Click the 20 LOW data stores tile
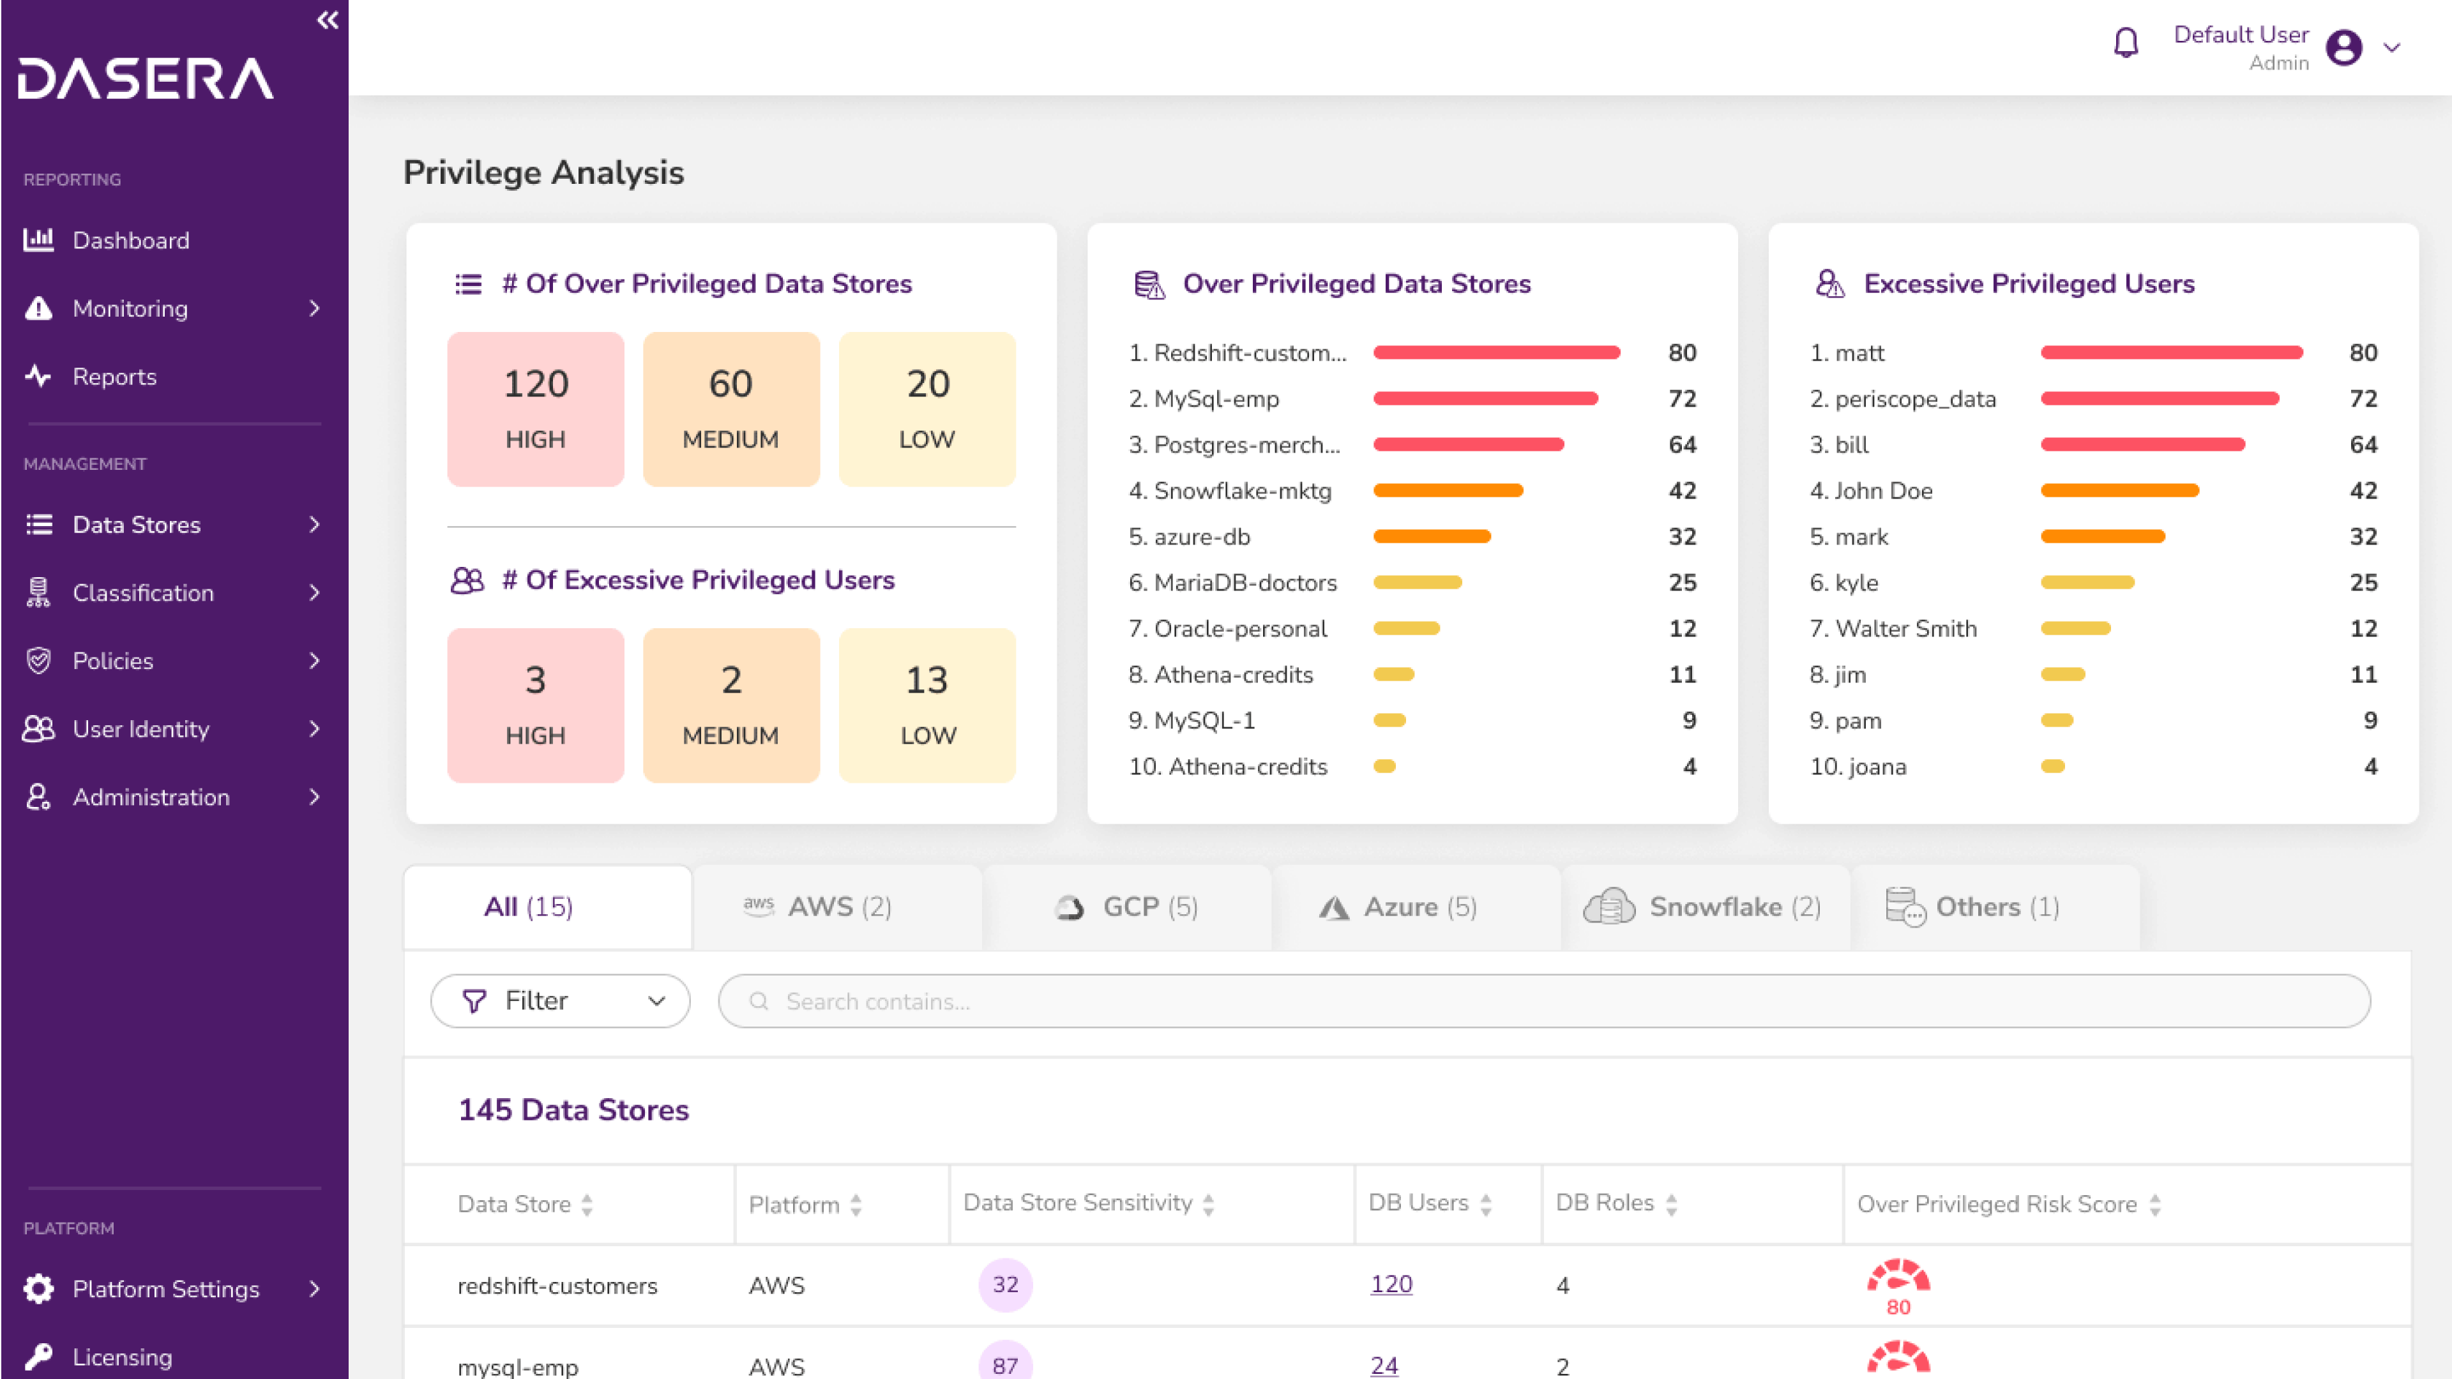 (927, 409)
